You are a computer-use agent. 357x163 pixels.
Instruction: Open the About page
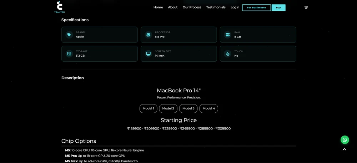172,7
